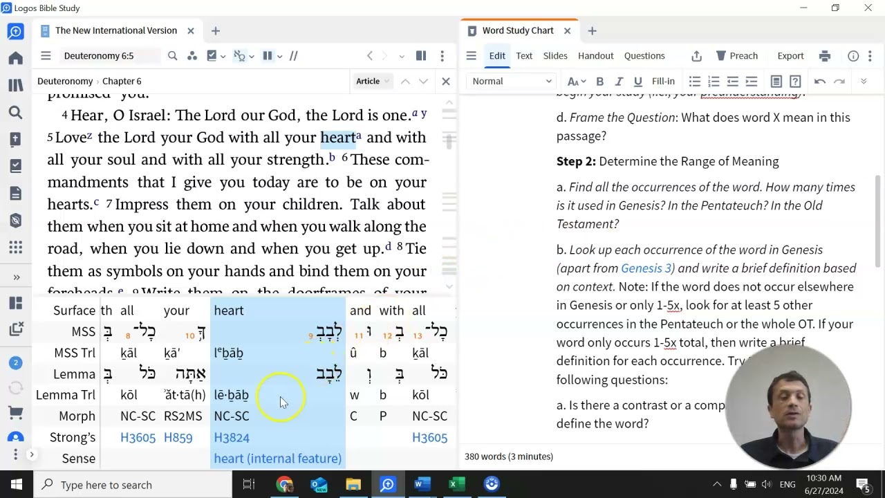The image size is (885, 498).
Task: Open the font size AA dropdown
Action: pyautogui.click(x=577, y=81)
